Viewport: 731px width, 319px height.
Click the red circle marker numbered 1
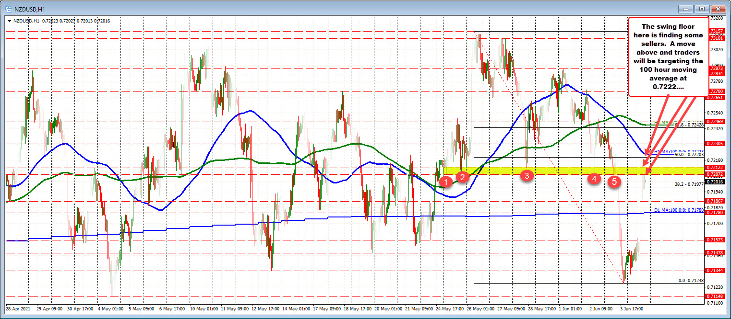click(x=446, y=182)
